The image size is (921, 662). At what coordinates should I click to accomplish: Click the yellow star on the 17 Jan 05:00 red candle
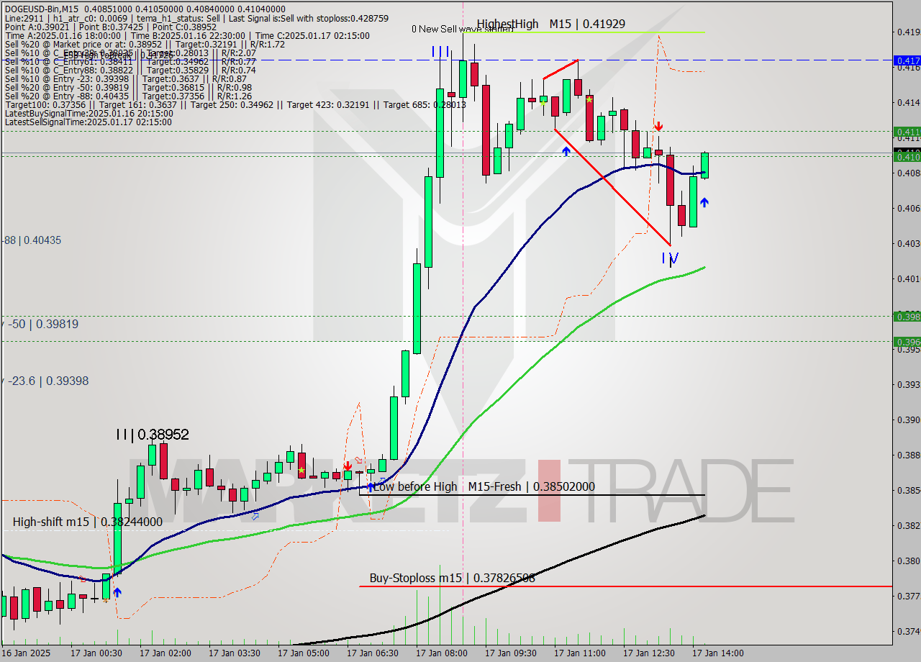[301, 471]
